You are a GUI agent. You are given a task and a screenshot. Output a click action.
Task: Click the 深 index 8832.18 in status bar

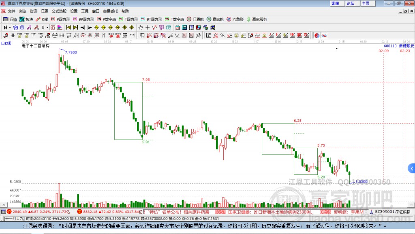coord(110,211)
